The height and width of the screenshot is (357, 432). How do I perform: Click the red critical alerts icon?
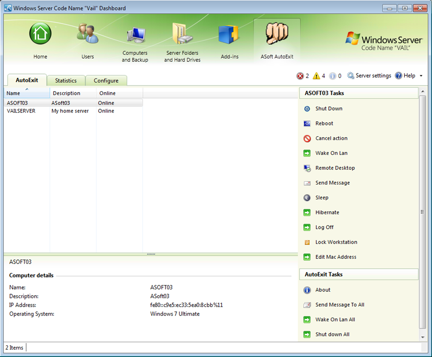click(300, 76)
